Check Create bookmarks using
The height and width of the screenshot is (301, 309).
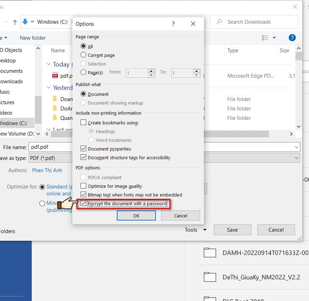[83, 122]
